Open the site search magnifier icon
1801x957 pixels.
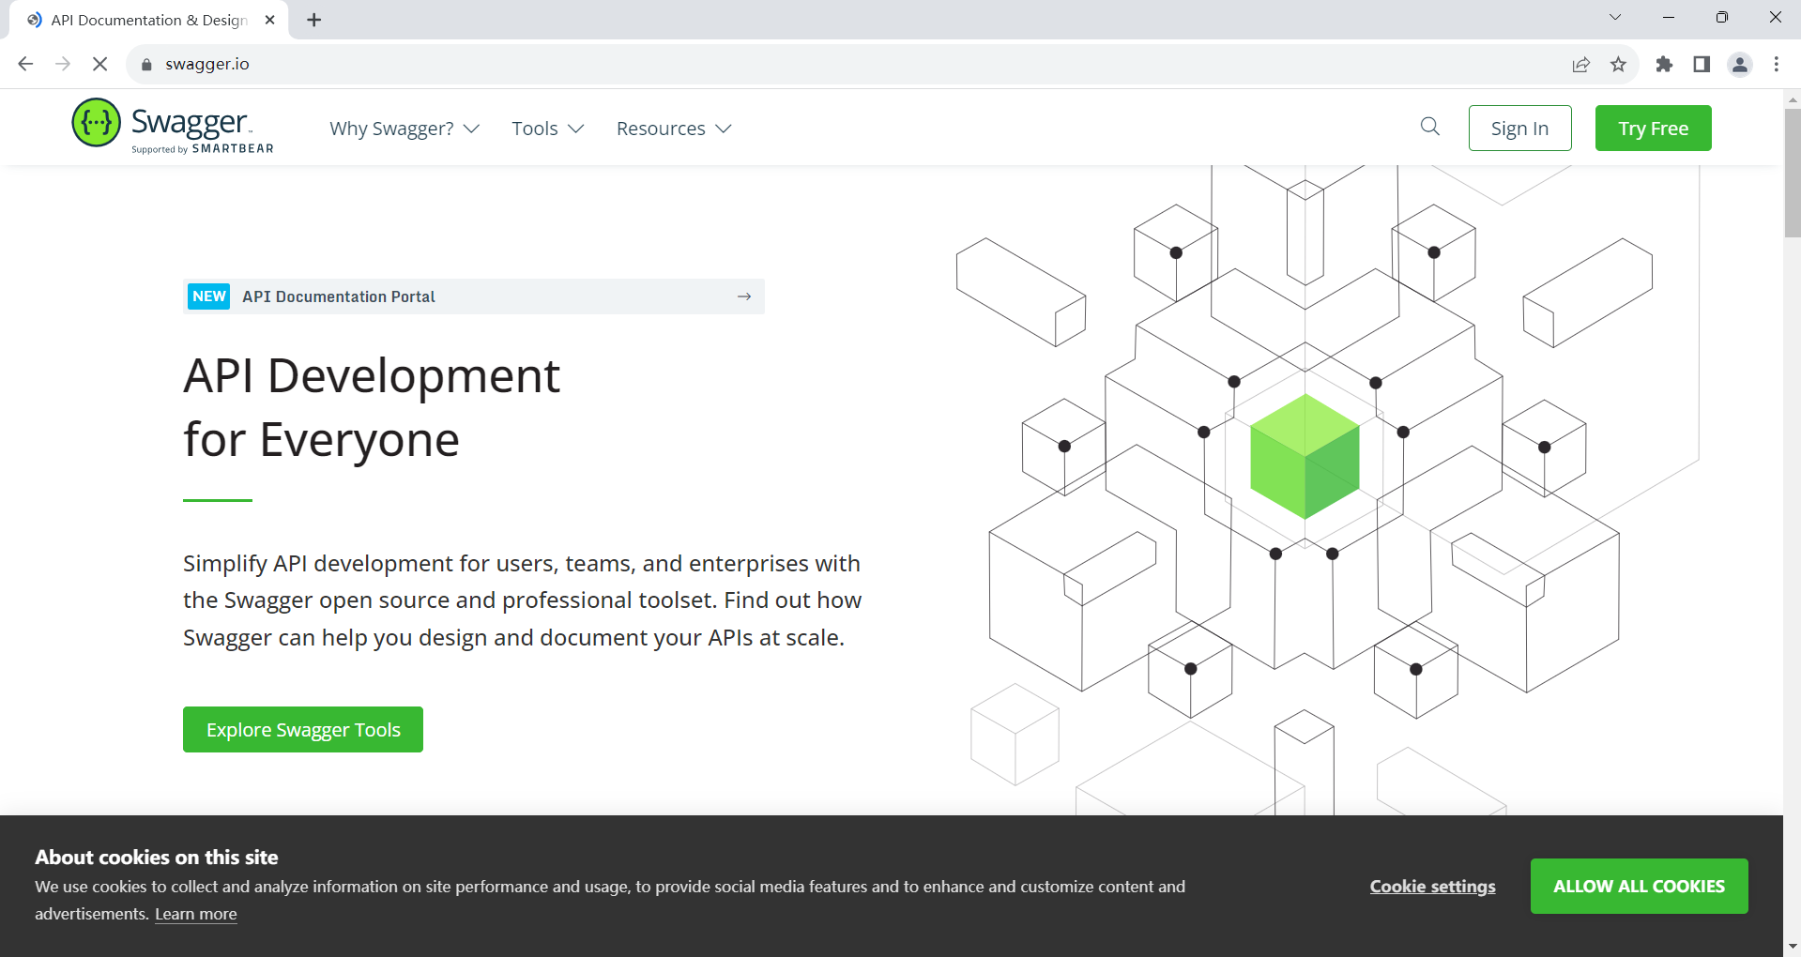coord(1429,127)
